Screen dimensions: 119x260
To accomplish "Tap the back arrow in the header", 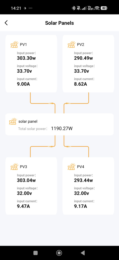I will coord(6,23).
